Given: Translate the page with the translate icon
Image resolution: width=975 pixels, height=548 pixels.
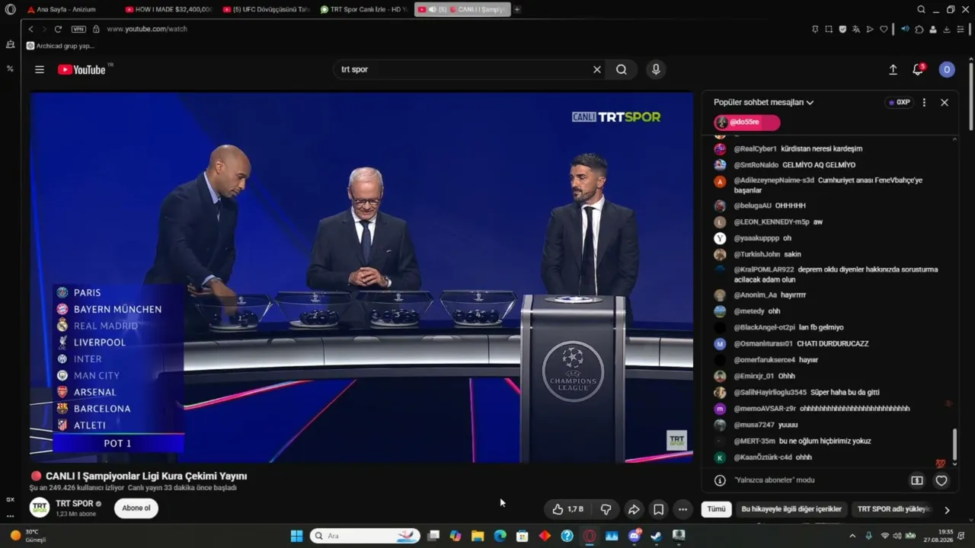Looking at the screenshot, I should point(856,29).
